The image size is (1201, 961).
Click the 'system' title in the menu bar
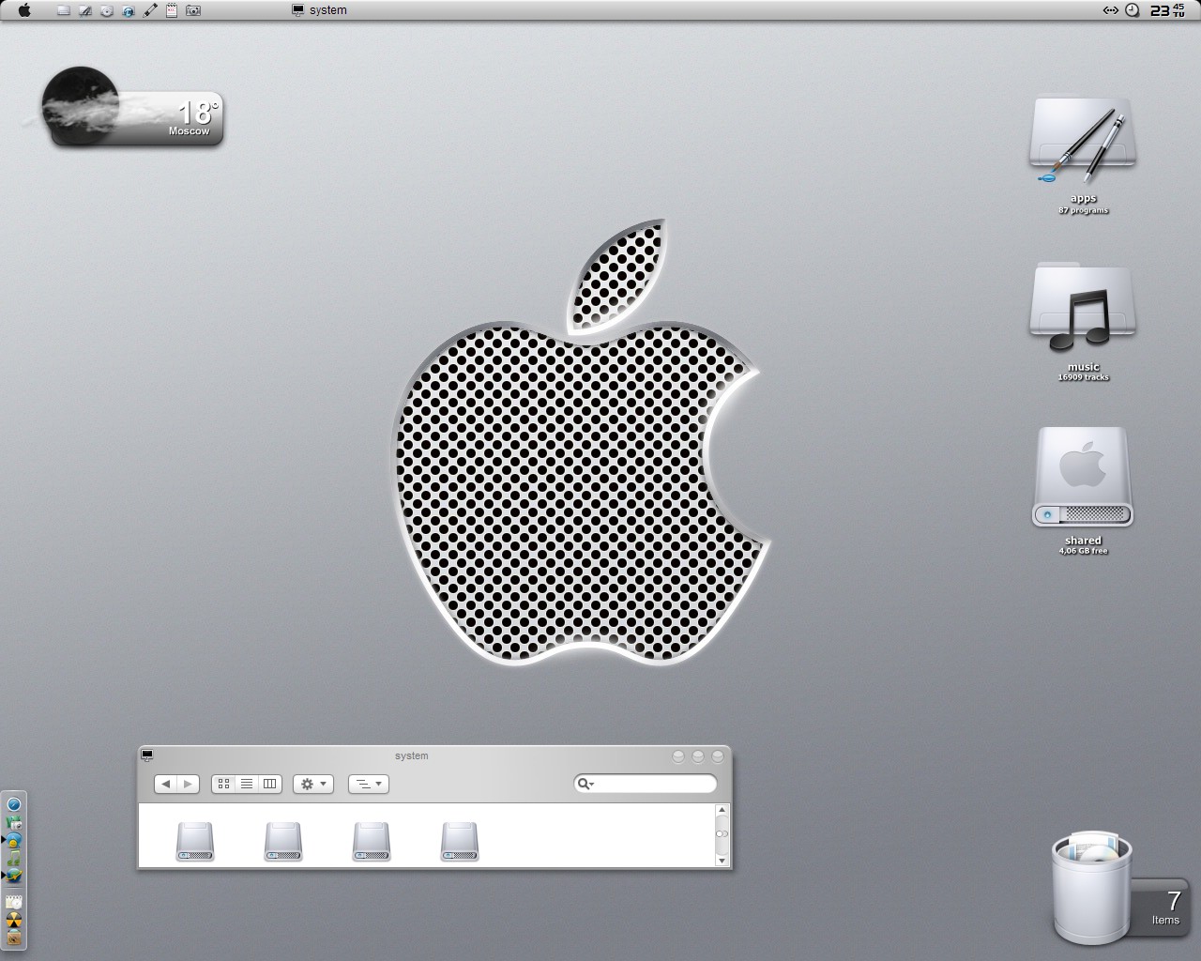coord(327,10)
